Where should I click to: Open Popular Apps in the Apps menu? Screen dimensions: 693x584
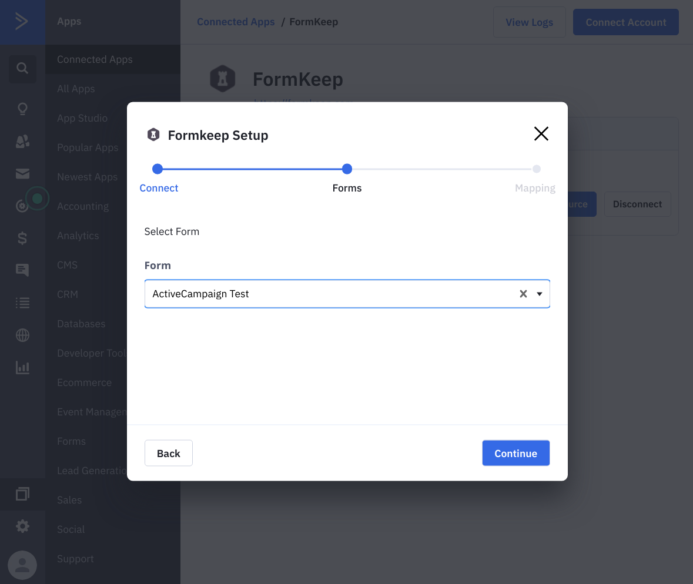click(88, 147)
